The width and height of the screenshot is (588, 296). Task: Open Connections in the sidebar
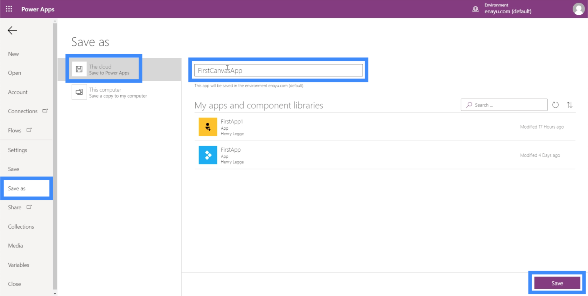(x=23, y=111)
